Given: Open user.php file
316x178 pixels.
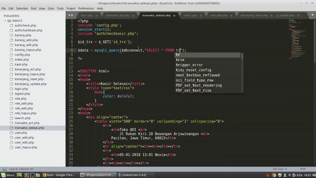Looking at the screenshot, I should (x=21, y=133).
